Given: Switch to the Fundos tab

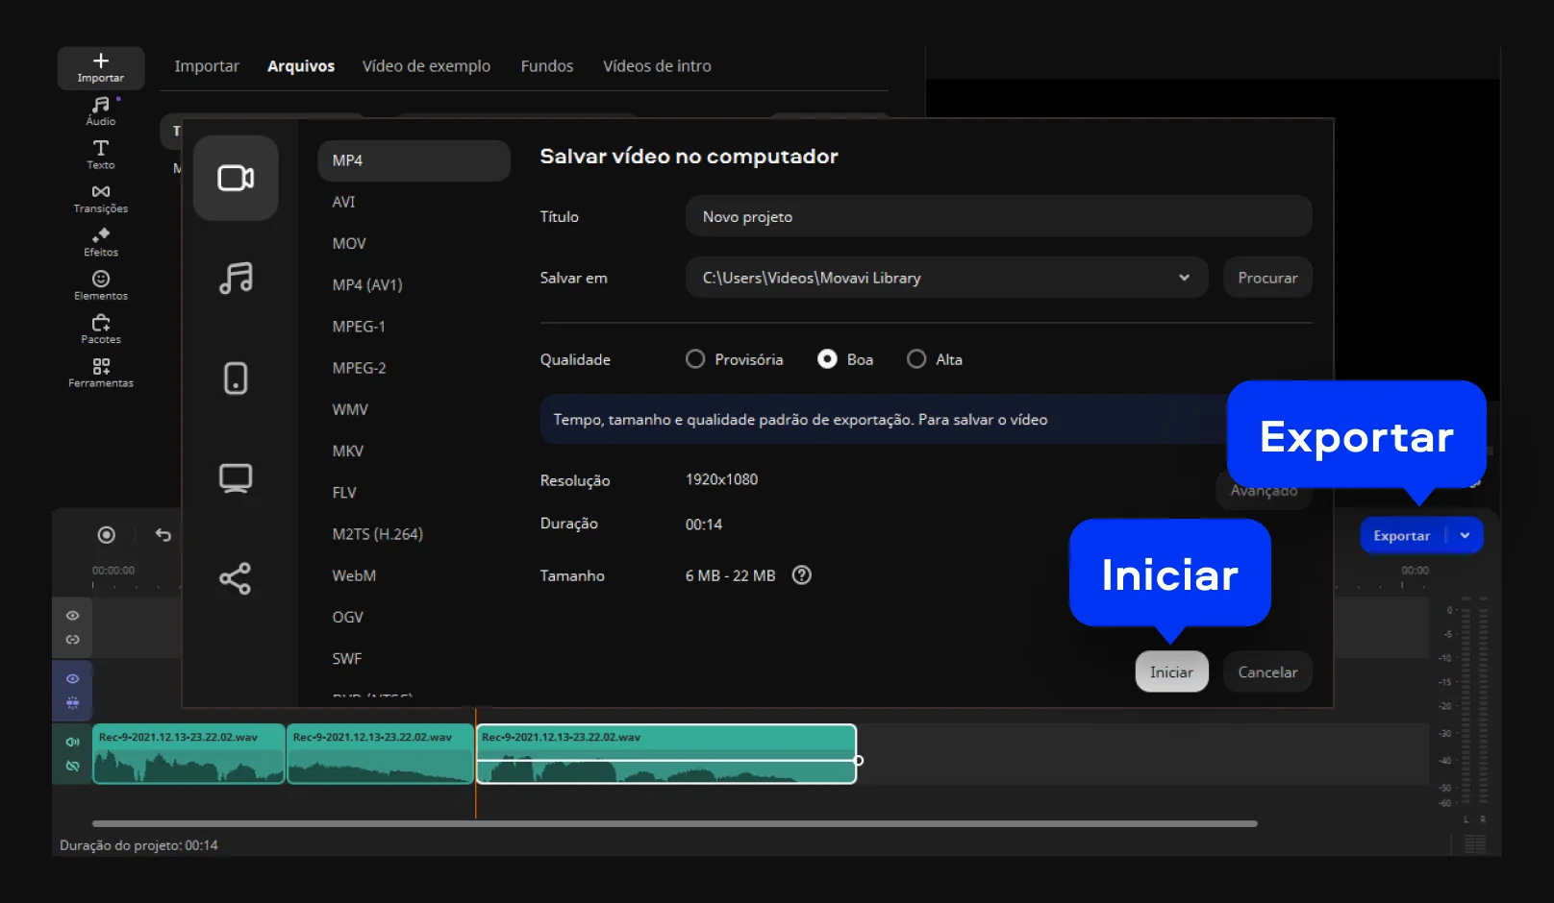Looking at the screenshot, I should (x=546, y=66).
